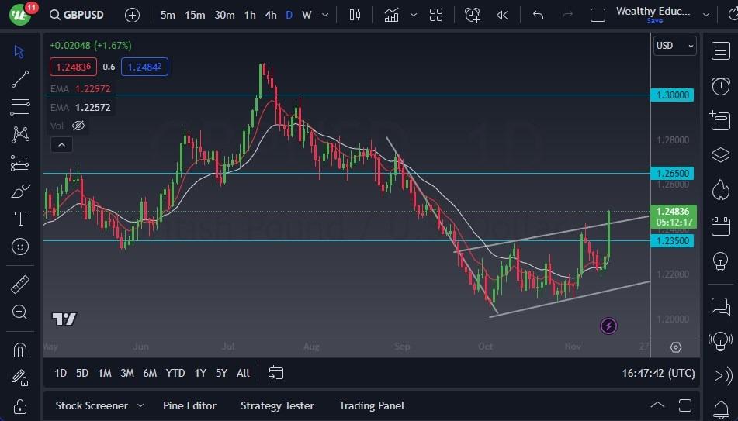Open chart settings gear icon

(x=676, y=347)
